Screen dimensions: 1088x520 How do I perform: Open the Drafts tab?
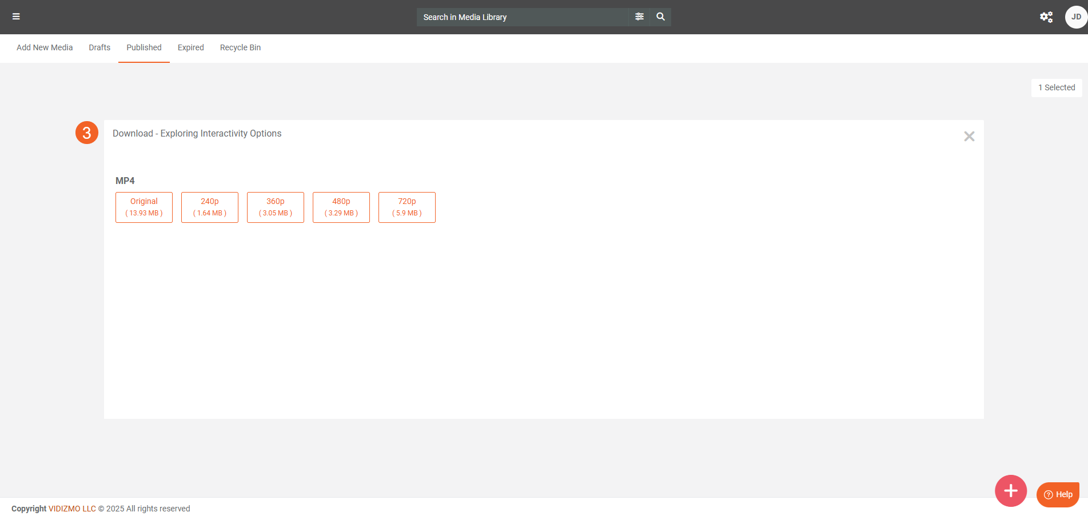(99, 47)
